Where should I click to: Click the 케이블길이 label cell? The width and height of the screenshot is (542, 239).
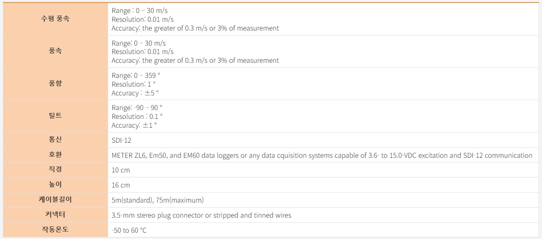click(x=55, y=200)
